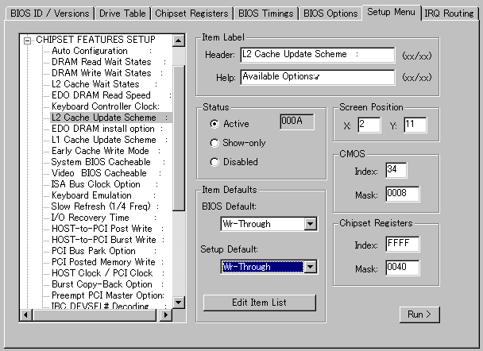The width and height of the screenshot is (483, 351).
Task: Click the CMOS Index field
Action: click(396, 171)
